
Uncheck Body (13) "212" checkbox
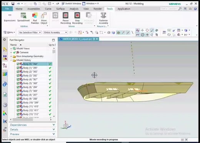tap(18, 114)
